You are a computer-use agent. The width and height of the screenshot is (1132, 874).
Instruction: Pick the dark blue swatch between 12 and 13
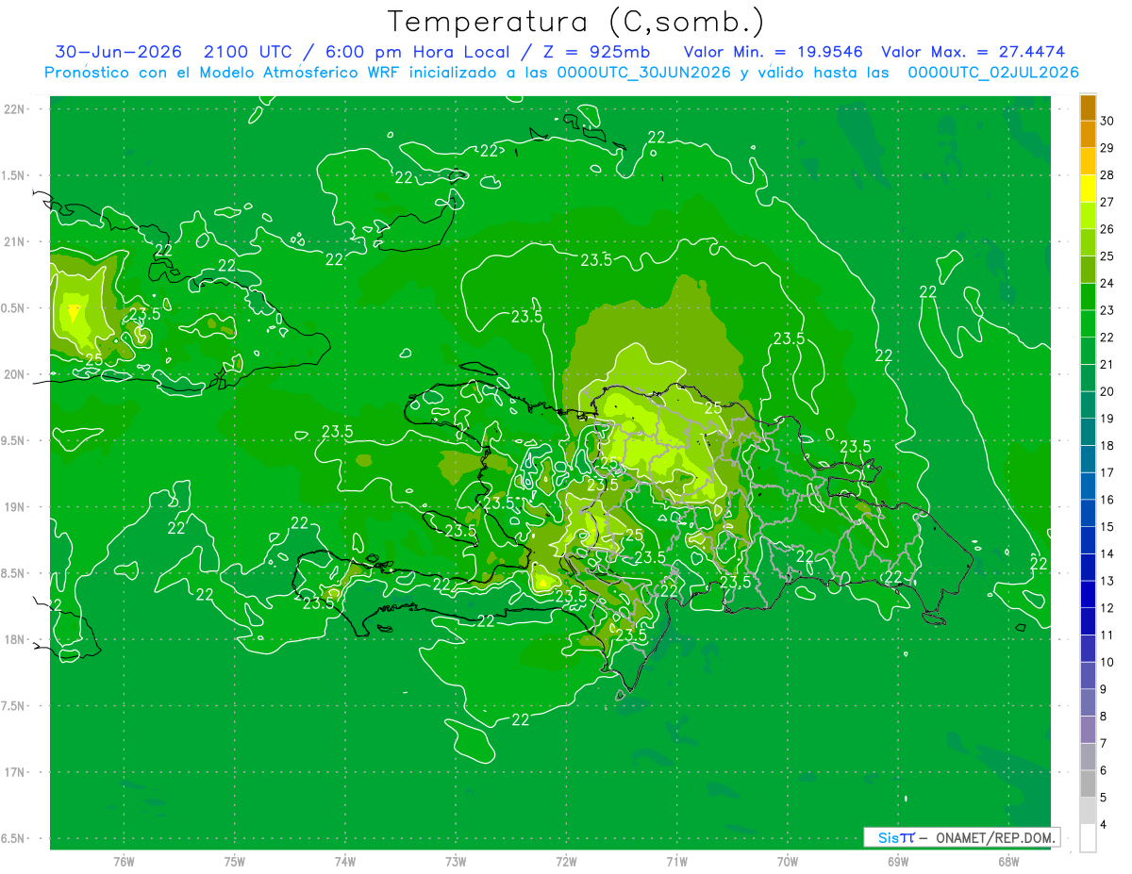point(1088,594)
